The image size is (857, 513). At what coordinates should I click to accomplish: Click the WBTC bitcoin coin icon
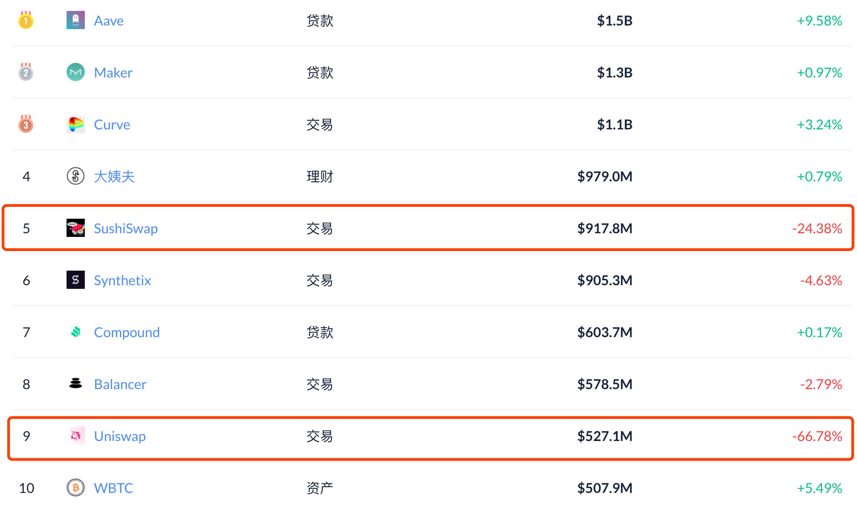click(x=75, y=487)
